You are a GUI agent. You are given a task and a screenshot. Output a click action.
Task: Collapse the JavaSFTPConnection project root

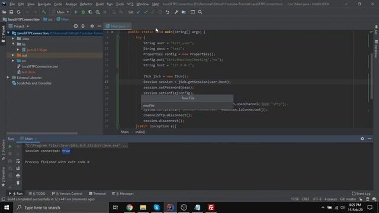pyautogui.click(x=8, y=33)
